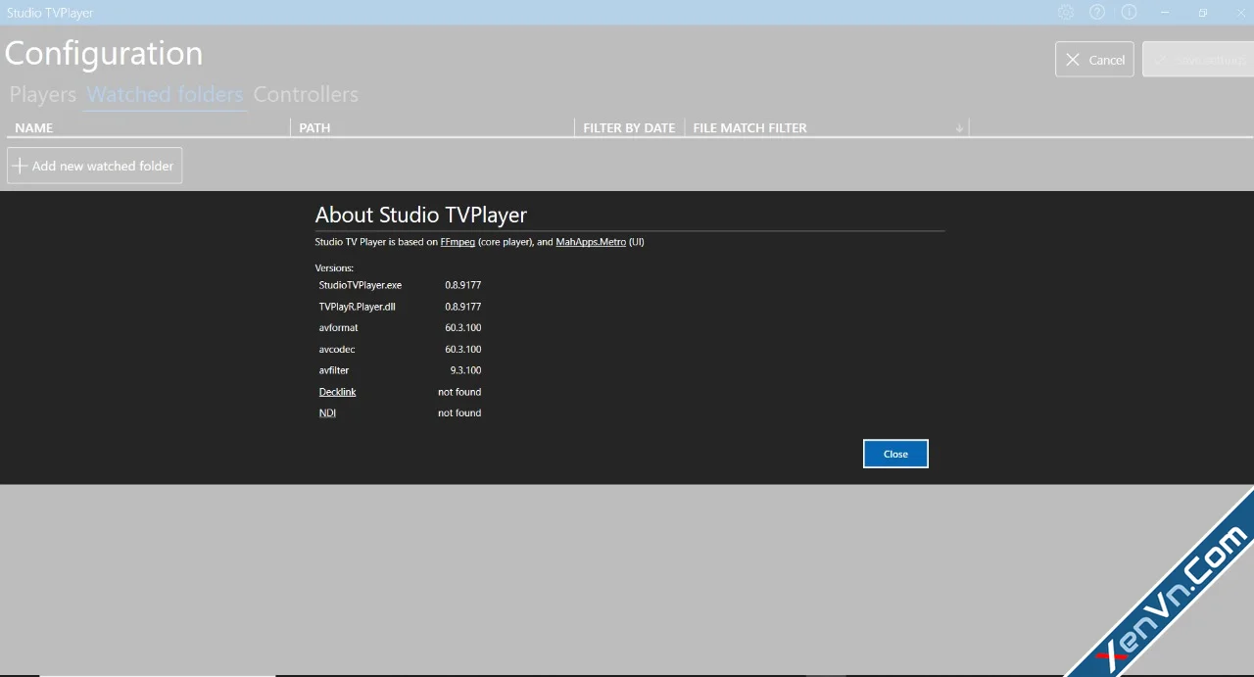Click the FILTER BY DATE column header
Image resolution: width=1254 pixels, height=677 pixels.
[629, 127]
